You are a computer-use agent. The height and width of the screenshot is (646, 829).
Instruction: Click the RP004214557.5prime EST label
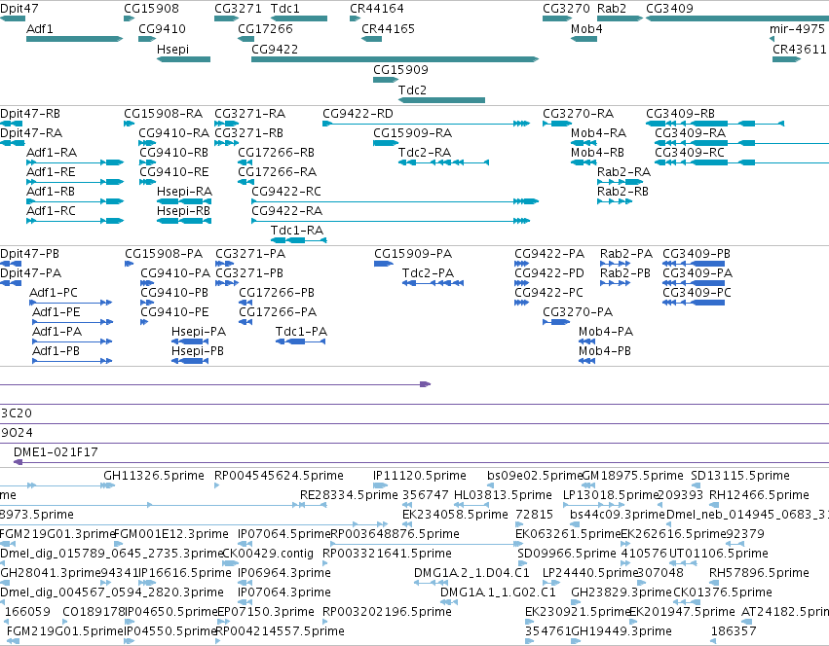tap(280, 631)
